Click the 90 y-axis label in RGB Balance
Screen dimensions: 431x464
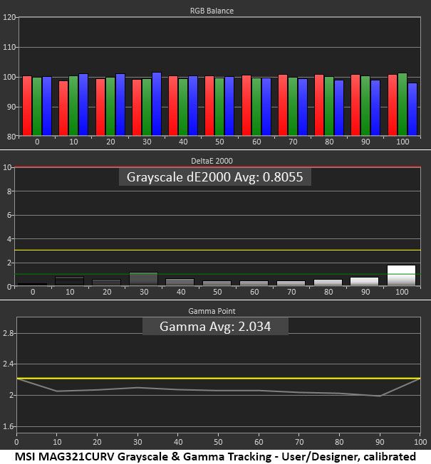click(11, 107)
